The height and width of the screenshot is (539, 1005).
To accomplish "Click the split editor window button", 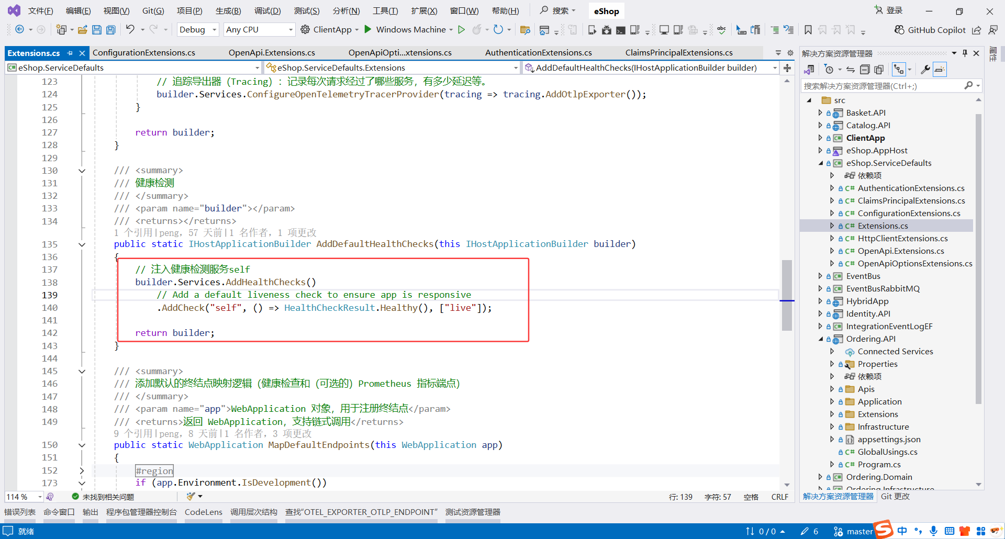I will (787, 68).
